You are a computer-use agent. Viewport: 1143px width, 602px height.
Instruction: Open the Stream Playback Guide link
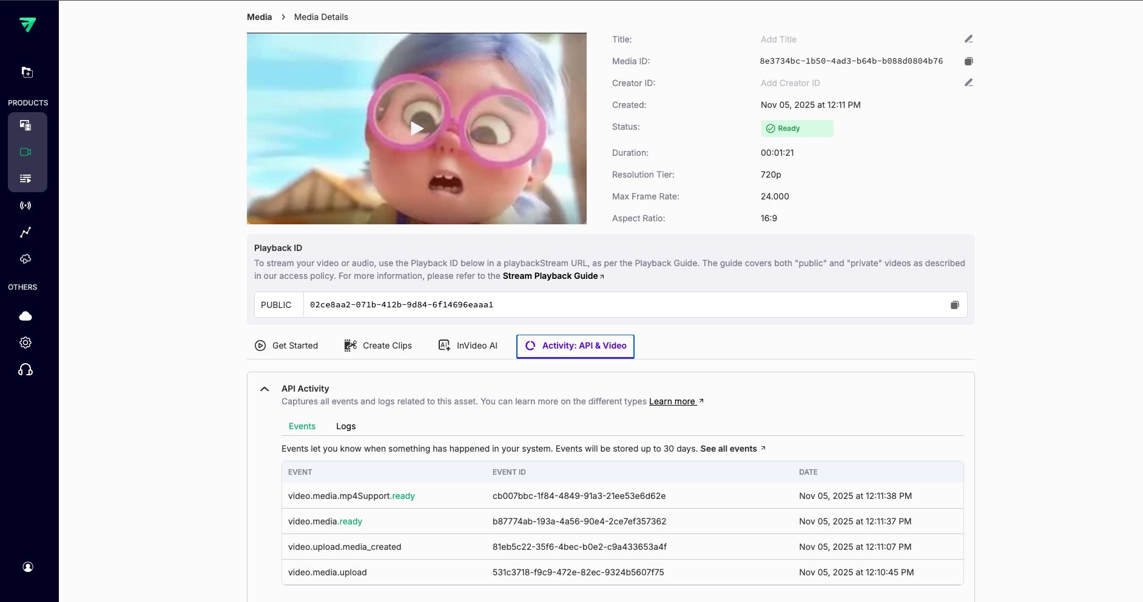550,276
